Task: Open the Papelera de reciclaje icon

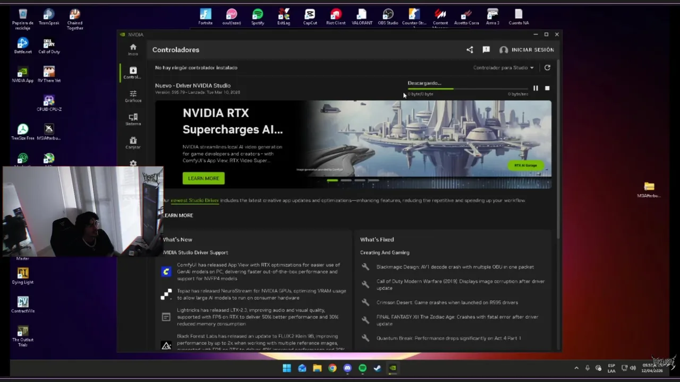Action: click(23, 19)
